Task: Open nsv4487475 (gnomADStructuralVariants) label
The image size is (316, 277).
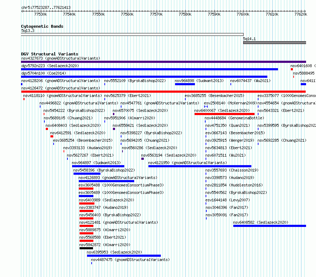Action: point(130,260)
